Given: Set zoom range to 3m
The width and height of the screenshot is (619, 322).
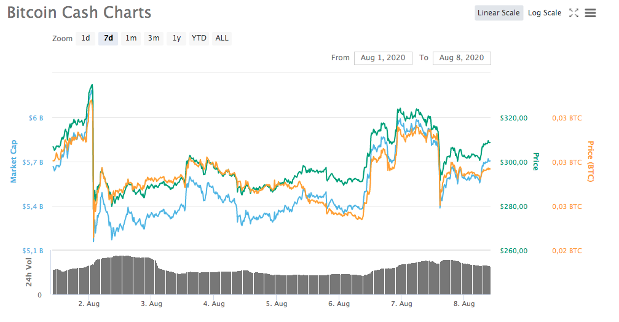Looking at the screenshot, I should click(x=154, y=38).
